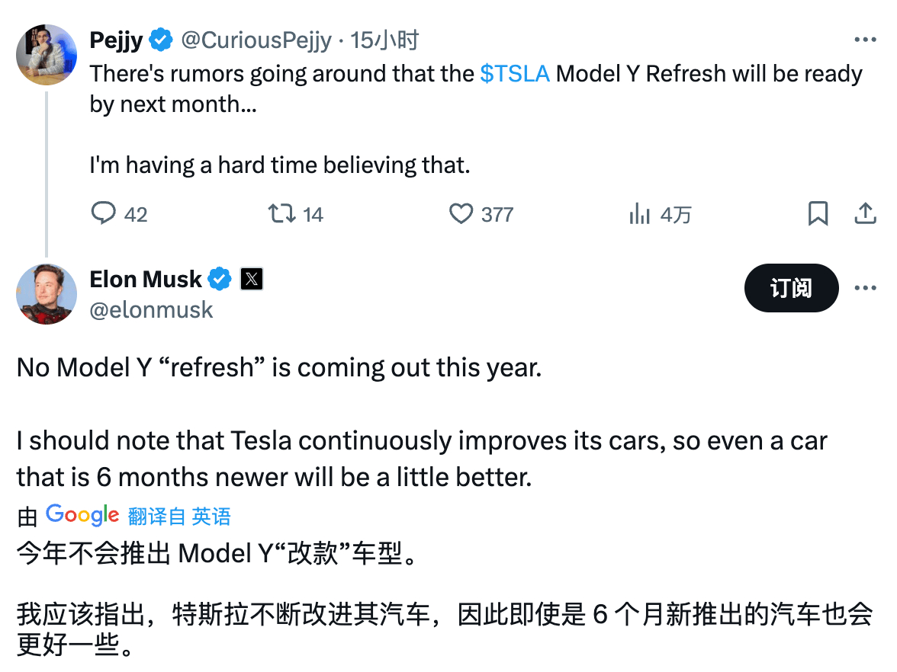
Task: Open view analytics bar chart icon
Action: point(639,214)
